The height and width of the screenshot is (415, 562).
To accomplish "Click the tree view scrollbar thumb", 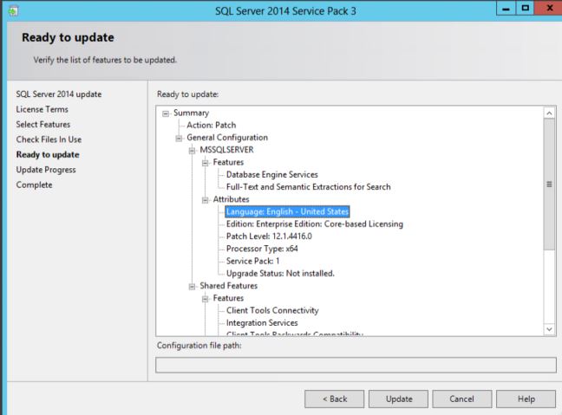I will (549, 185).
